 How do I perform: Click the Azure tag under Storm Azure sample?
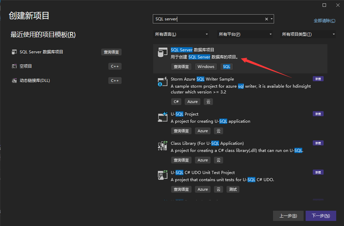[x=193, y=102]
